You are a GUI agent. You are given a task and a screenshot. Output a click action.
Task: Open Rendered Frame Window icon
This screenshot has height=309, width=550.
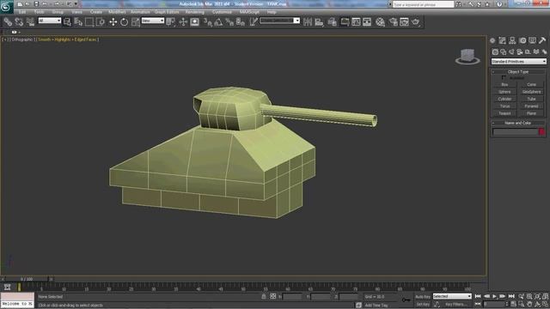pyautogui.click(x=404, y=22)
